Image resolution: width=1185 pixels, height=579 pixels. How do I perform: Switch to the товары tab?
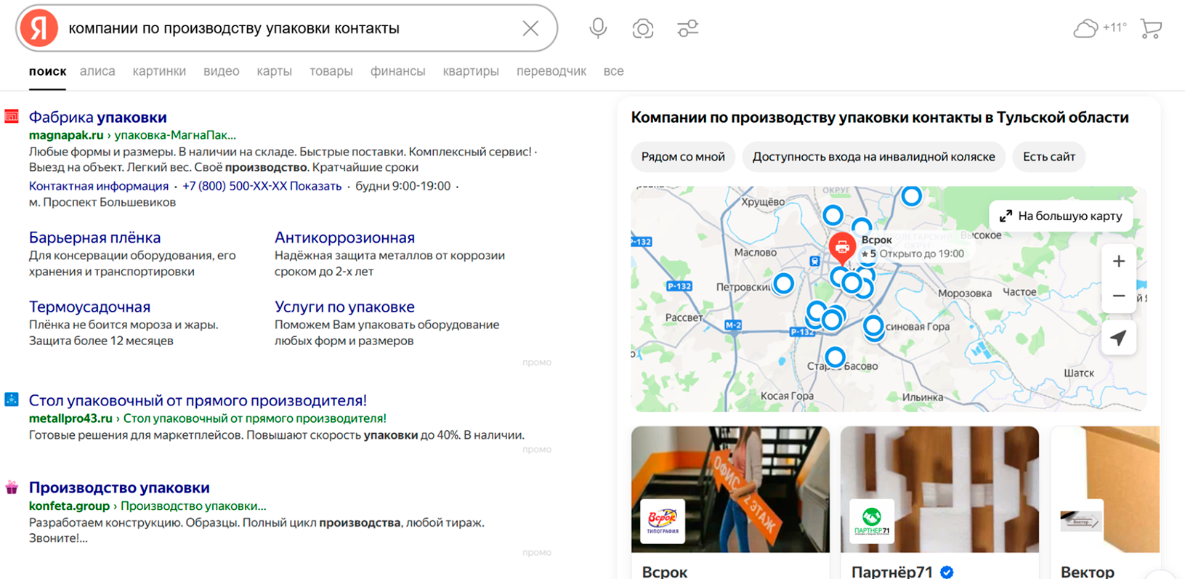click(331, 71)
